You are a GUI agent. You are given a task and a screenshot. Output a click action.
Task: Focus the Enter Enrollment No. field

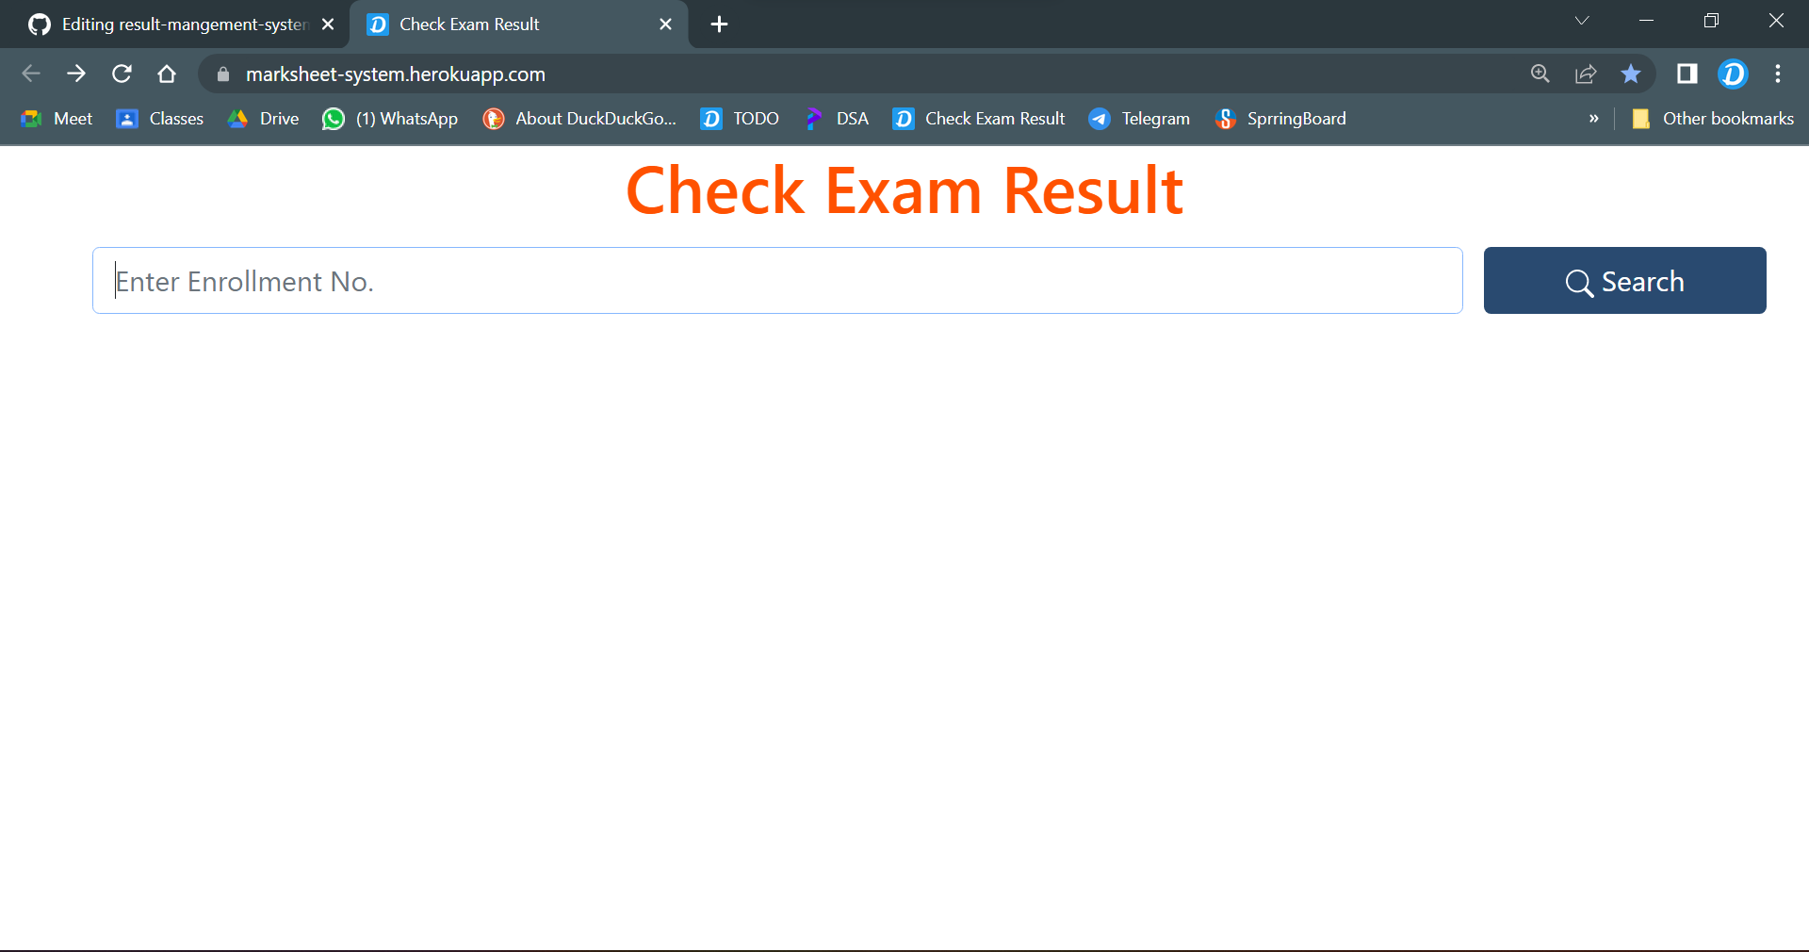[x=777, y=281]
